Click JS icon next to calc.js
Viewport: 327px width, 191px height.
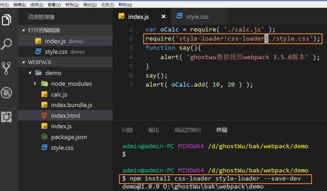pos(44,94)
